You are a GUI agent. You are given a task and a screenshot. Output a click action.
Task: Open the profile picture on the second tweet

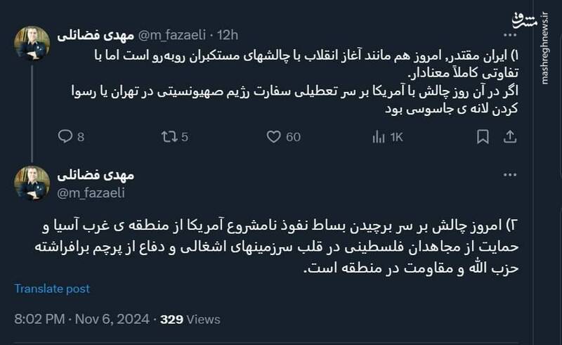pyautogui.click(x=32, y=183)
